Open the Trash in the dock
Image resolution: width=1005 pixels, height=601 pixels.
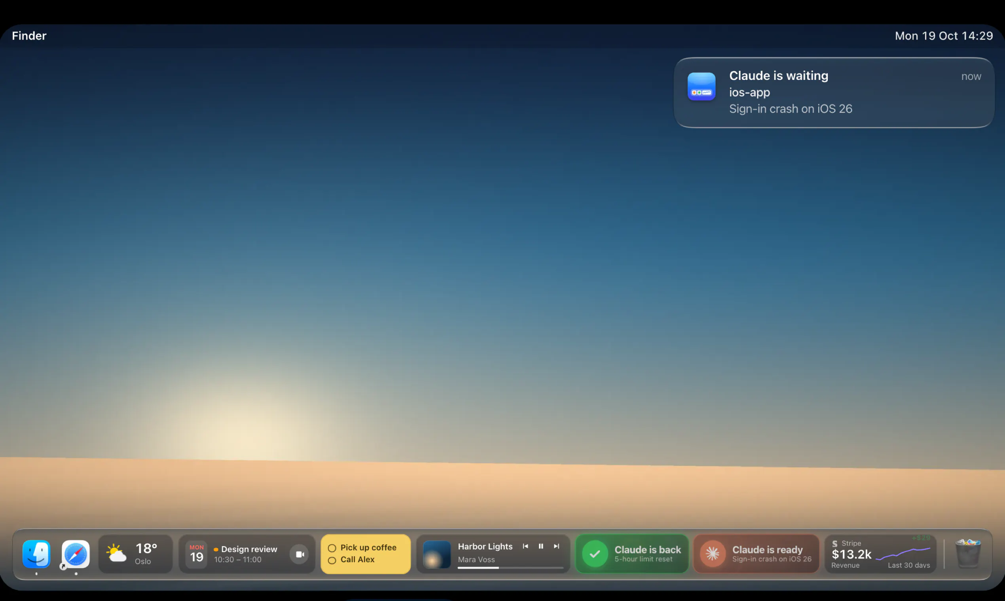pos(968,554)
